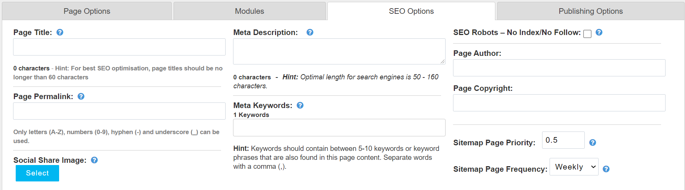The height and width of the screenshot is (190, 685).
Task: Open the Modules tab
Action: click(250, 11)
